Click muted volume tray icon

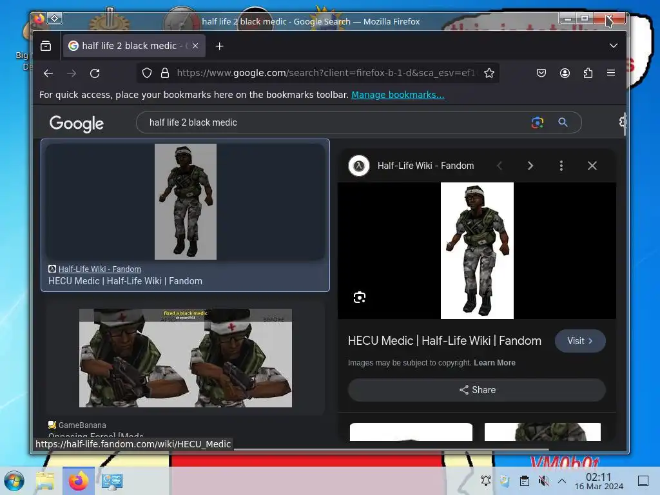543,481
